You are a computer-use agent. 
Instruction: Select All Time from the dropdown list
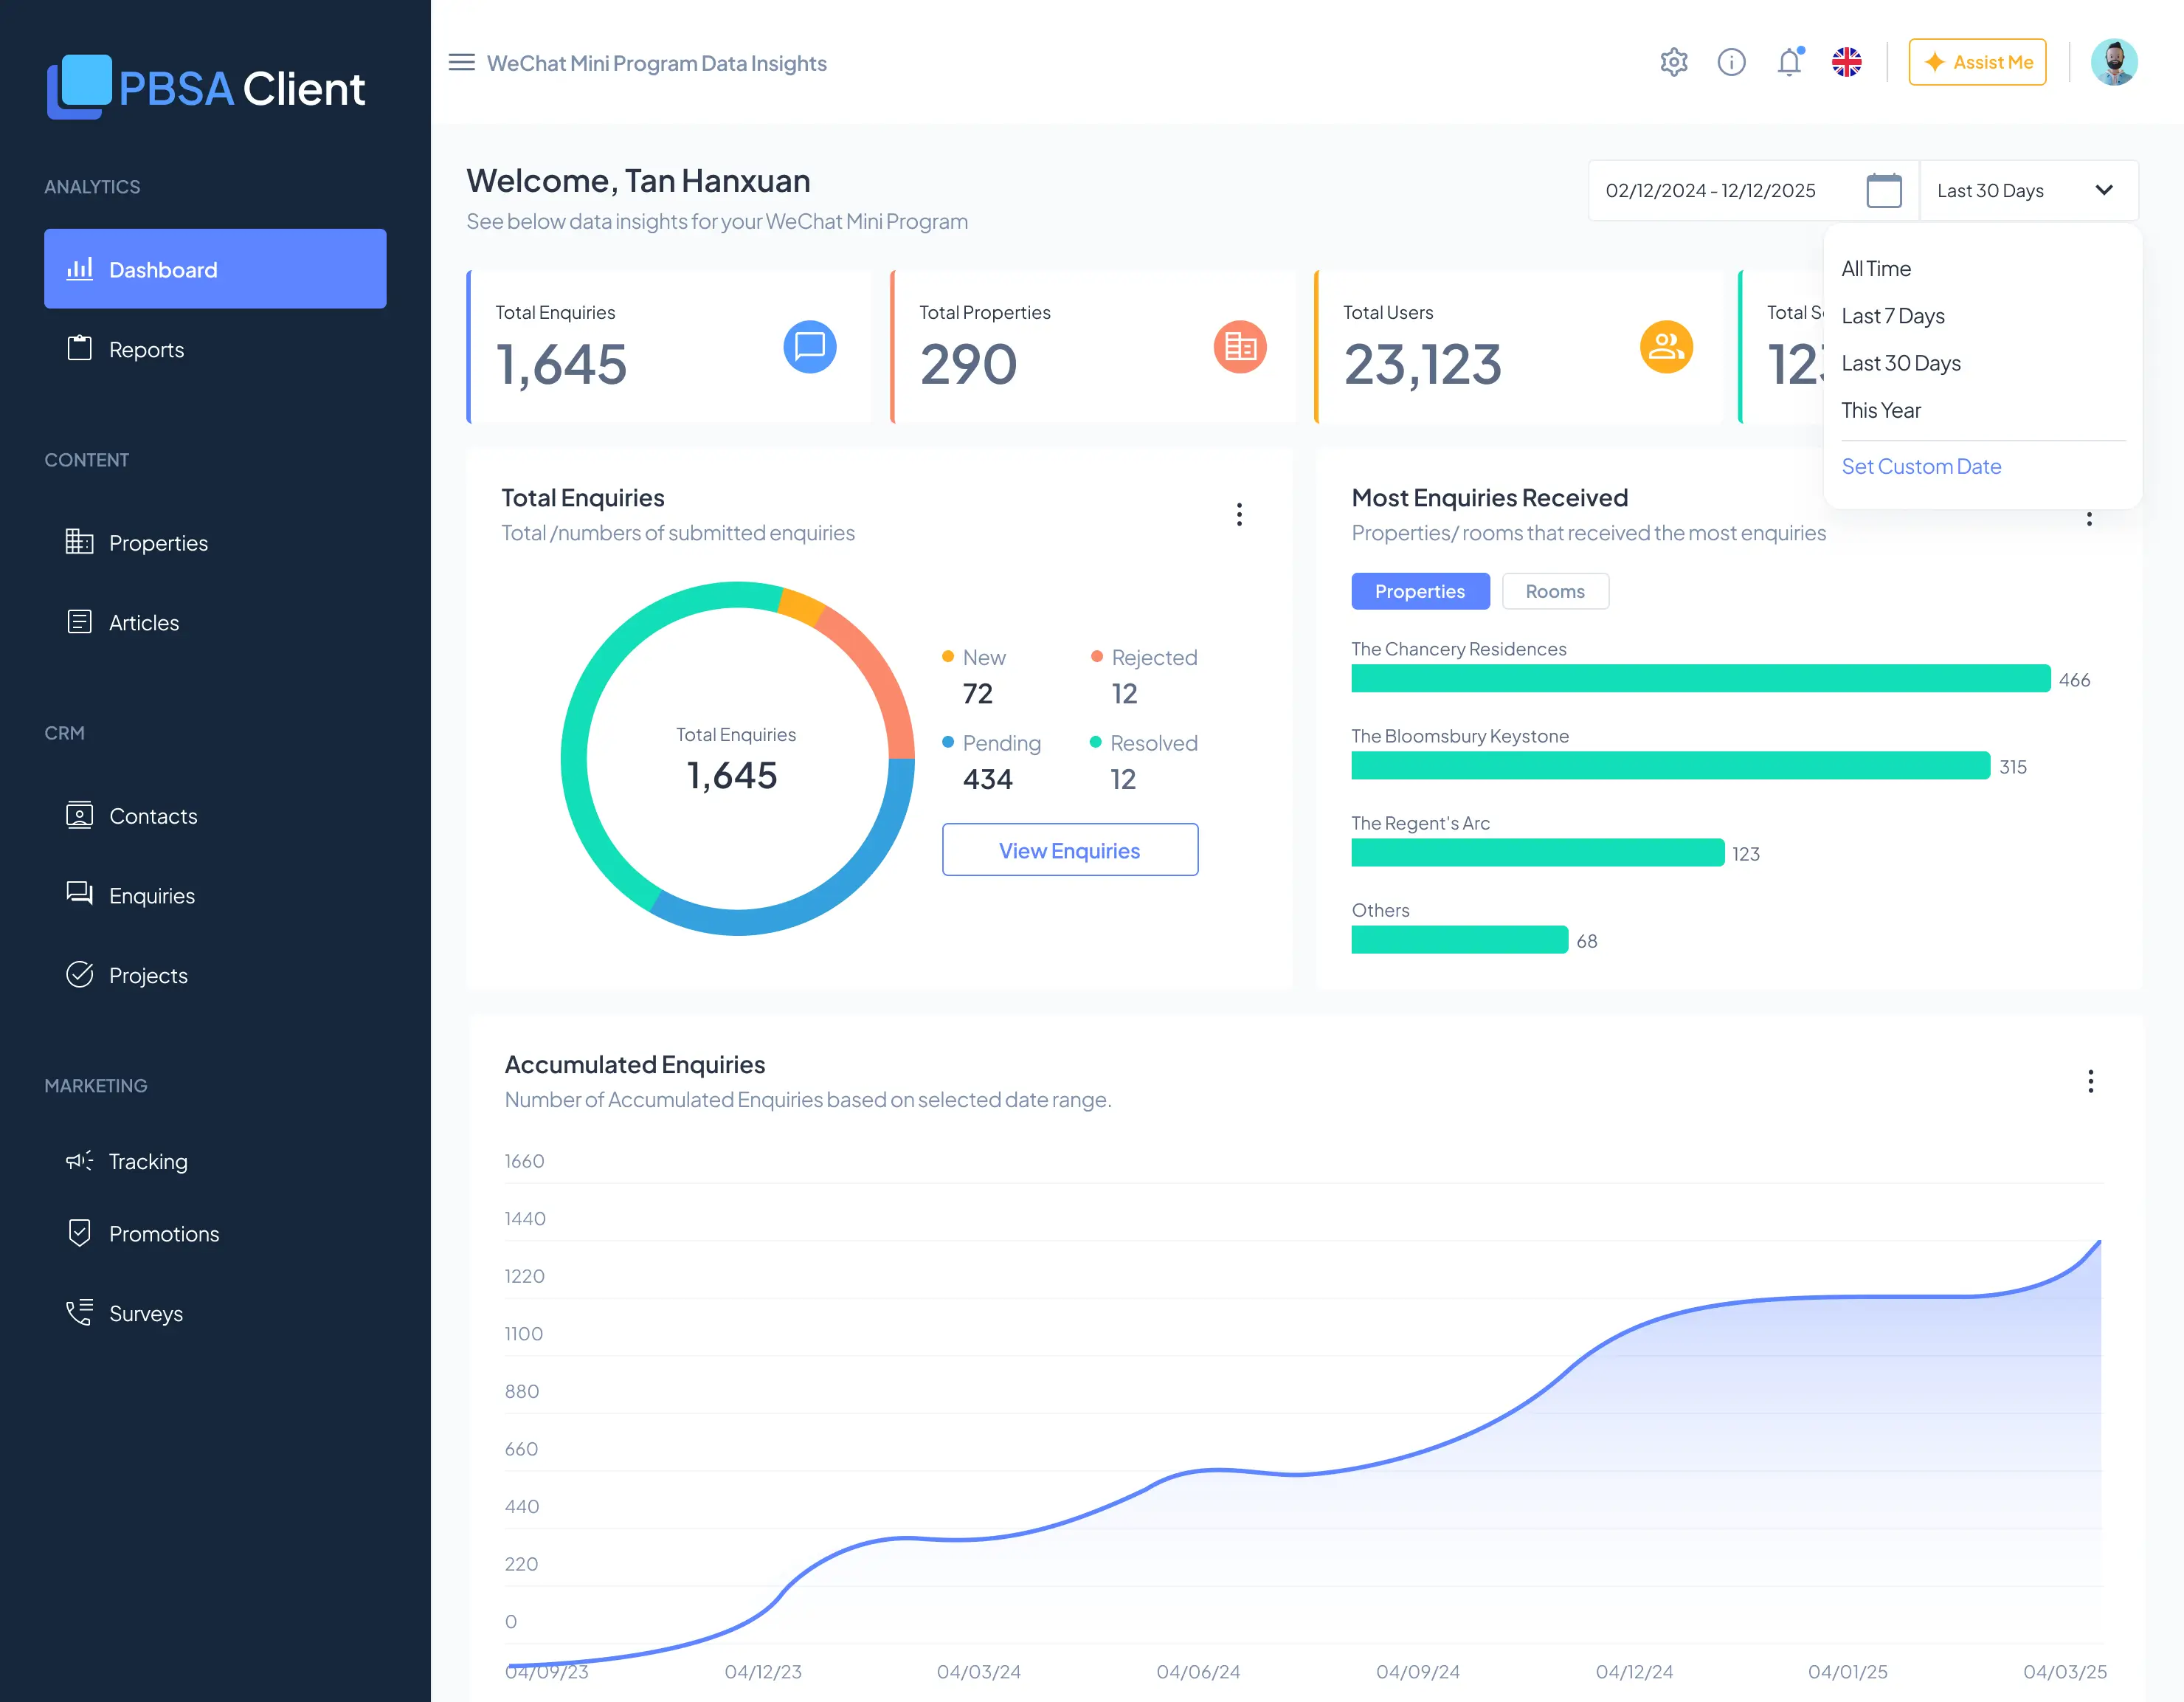click(1876, 268)
